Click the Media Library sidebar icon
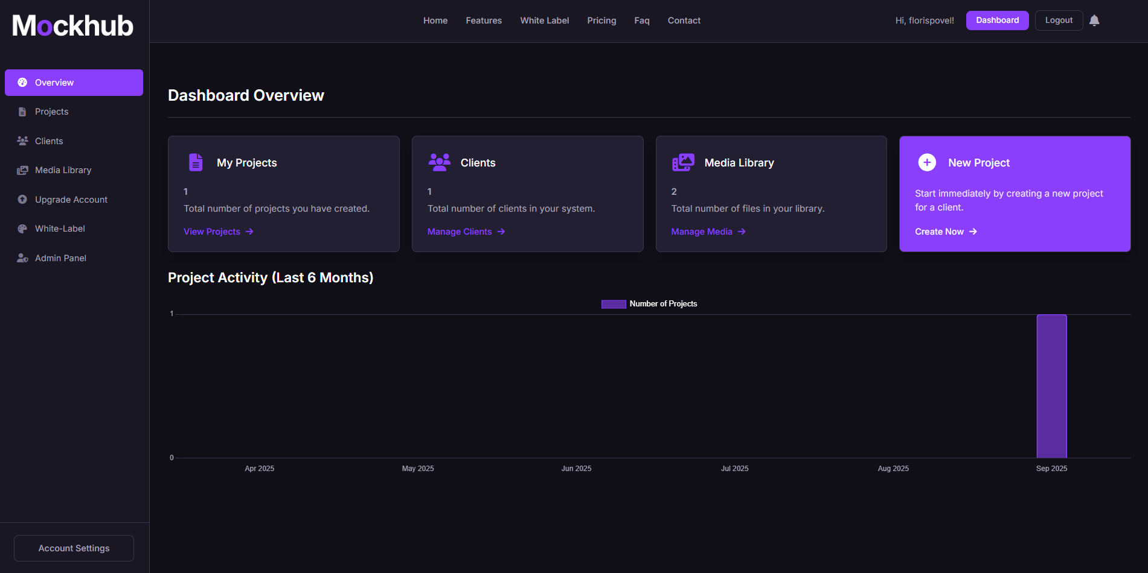Screen dimensions: 1148x573 (22, 169)
